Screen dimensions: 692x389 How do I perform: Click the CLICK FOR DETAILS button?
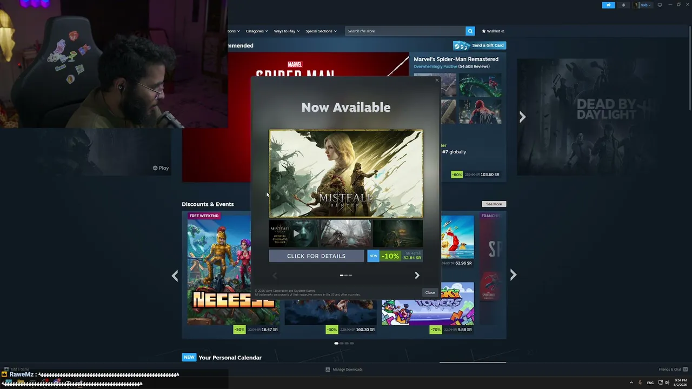click(316, 256)
